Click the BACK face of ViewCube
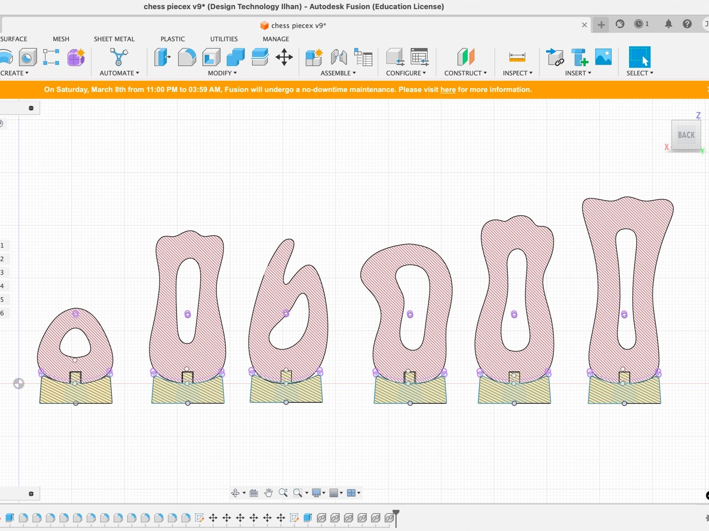The width and height of the screenshot is (709, 531). tap(686, 135)
